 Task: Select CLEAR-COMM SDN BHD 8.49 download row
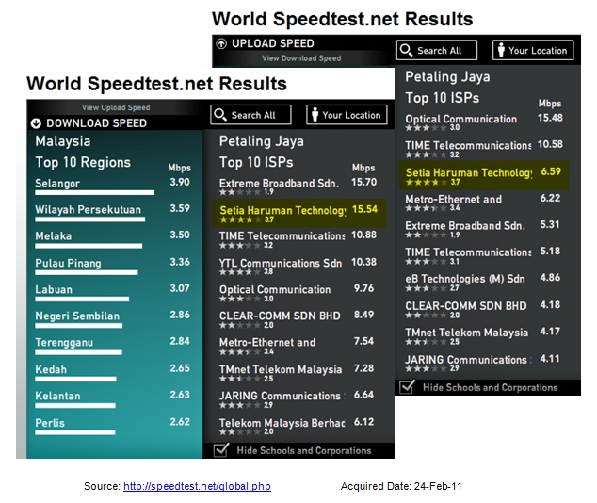click(x=298, y=319)
